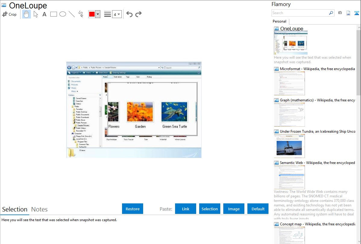The image size is (361, 244).
Task: Click the OneLoupe title icon
Action: pyautogui.click(x=4, y=5)
